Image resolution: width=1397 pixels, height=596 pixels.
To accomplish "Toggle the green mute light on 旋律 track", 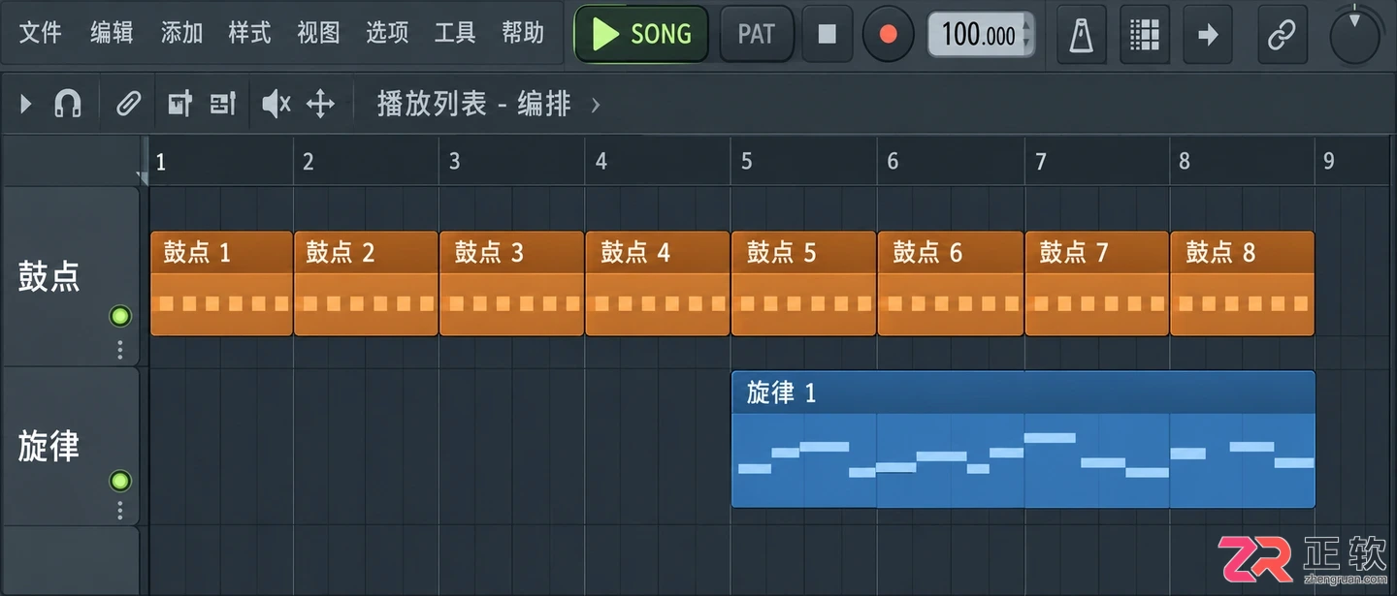I will (x=120, y=481).
